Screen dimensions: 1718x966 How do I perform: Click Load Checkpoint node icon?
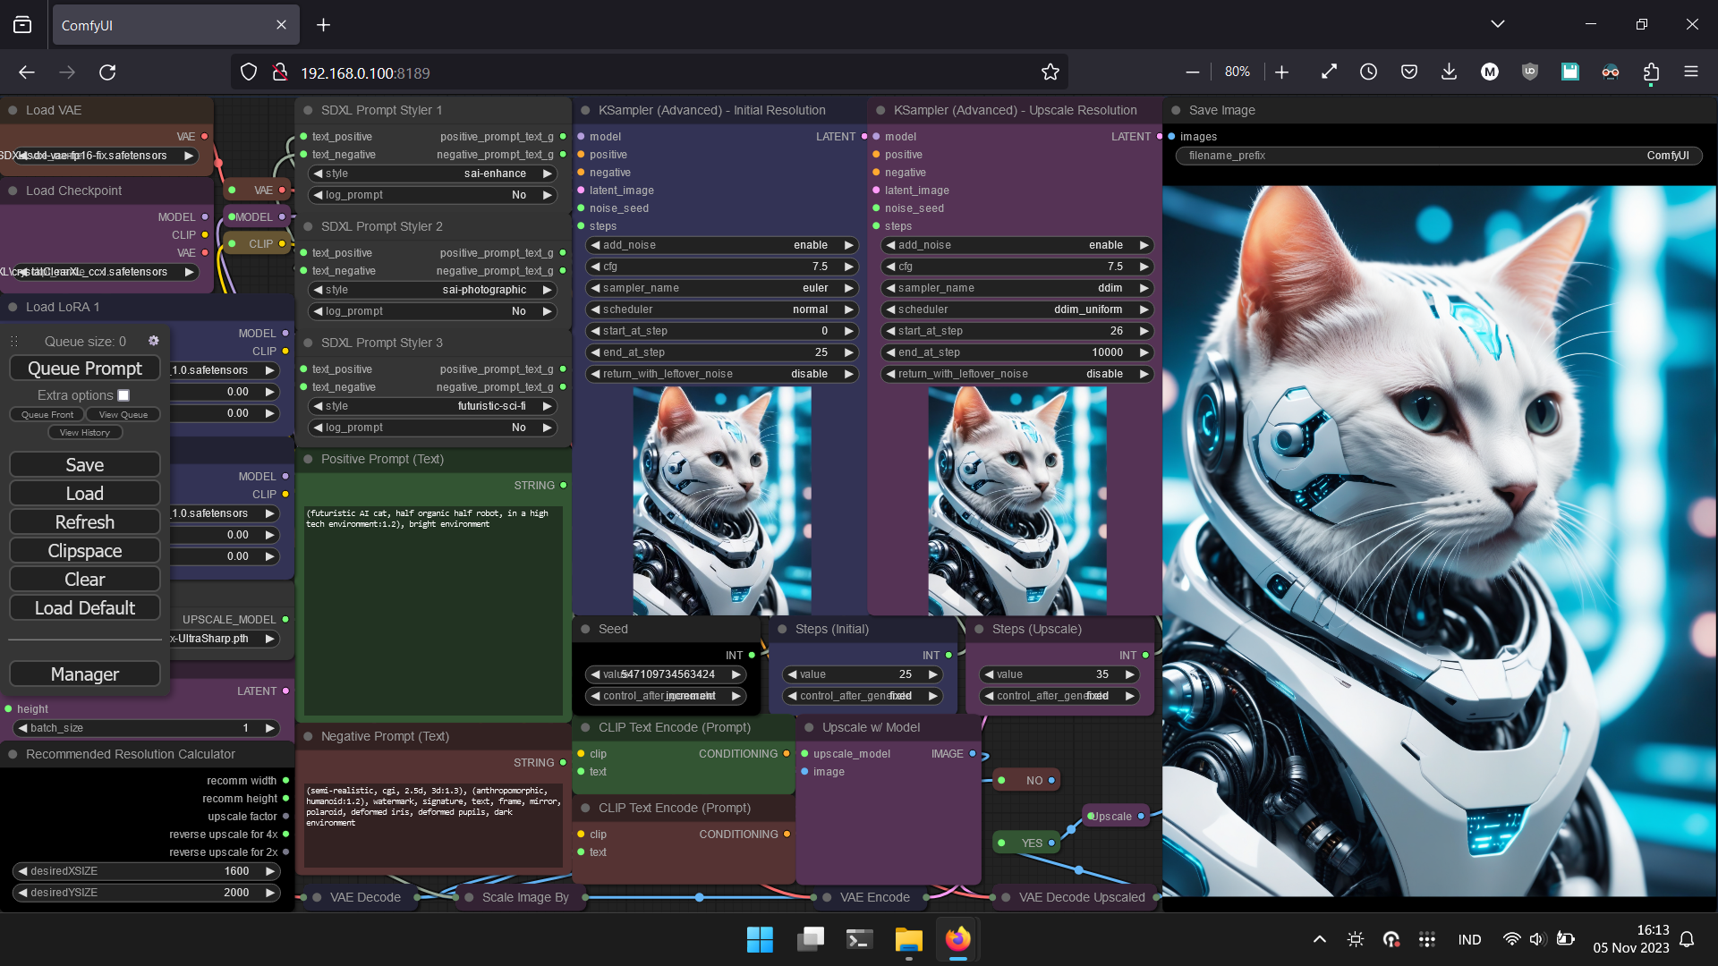pyautogui.click(x=12, y=190)
